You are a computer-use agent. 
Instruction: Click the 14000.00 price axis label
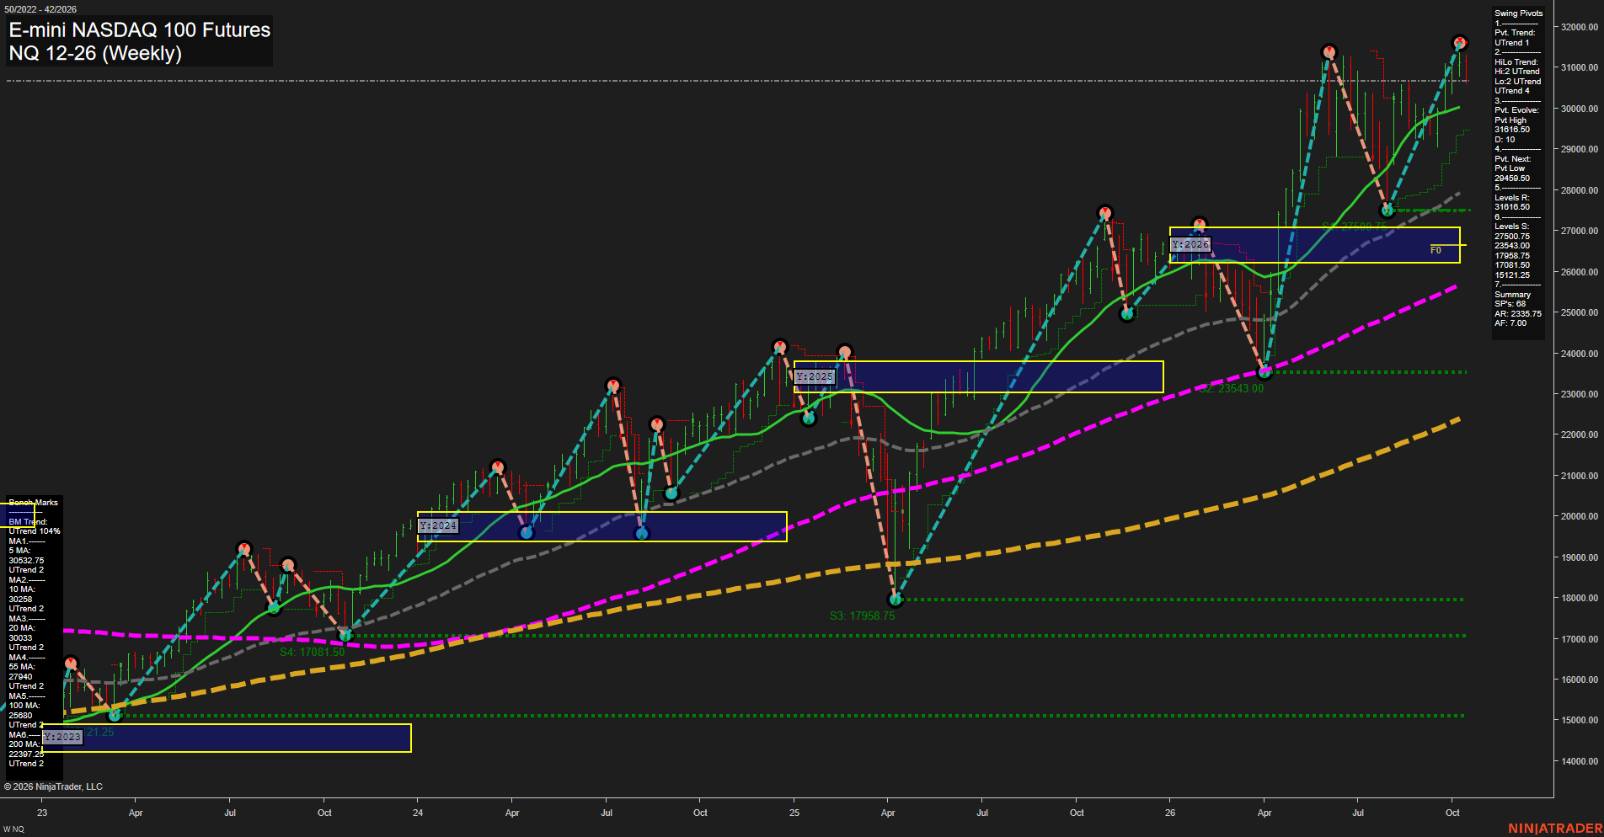tap(1580, 761)
